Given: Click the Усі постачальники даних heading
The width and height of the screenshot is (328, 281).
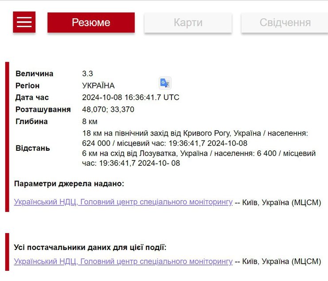Looking at the screenshot, I should click(90, 247).
